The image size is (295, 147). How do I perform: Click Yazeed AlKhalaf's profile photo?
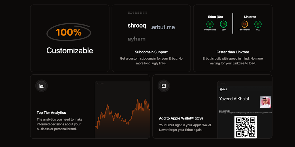[x=265, y=102]
